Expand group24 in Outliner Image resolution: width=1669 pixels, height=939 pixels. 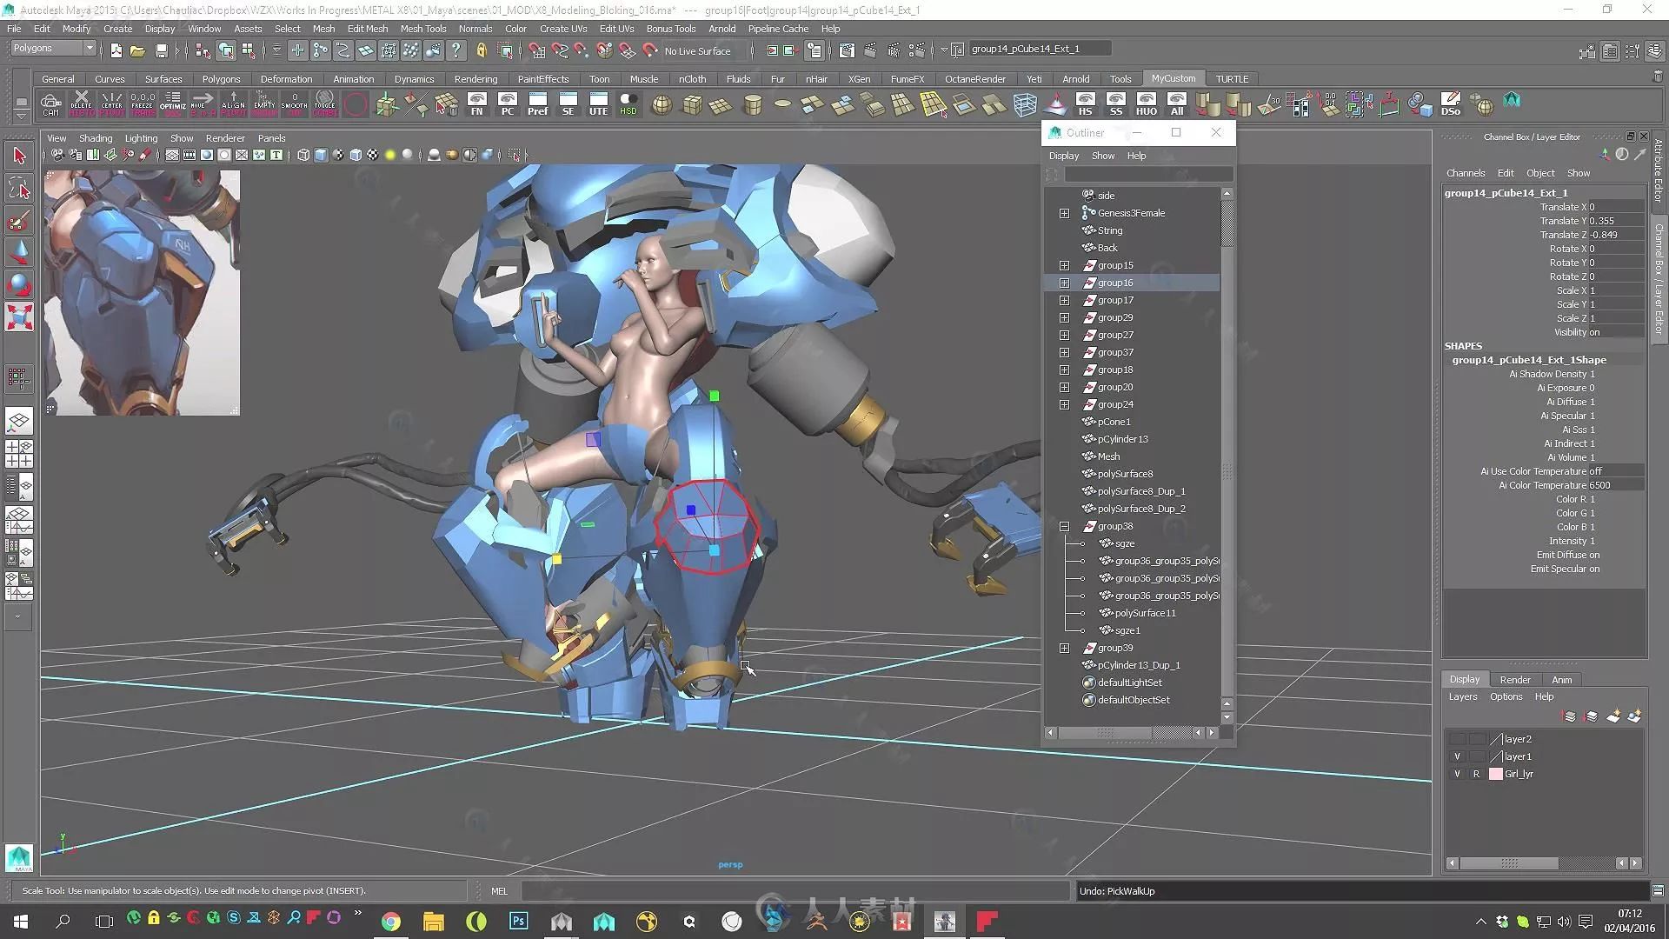coord(1064,404)
